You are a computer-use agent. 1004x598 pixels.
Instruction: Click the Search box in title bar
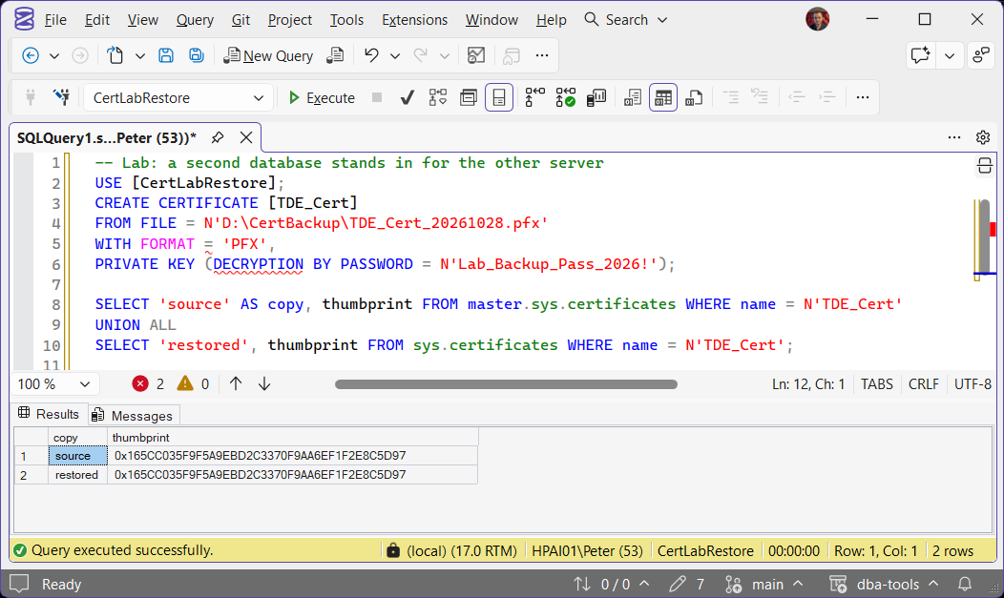(626, 20)
